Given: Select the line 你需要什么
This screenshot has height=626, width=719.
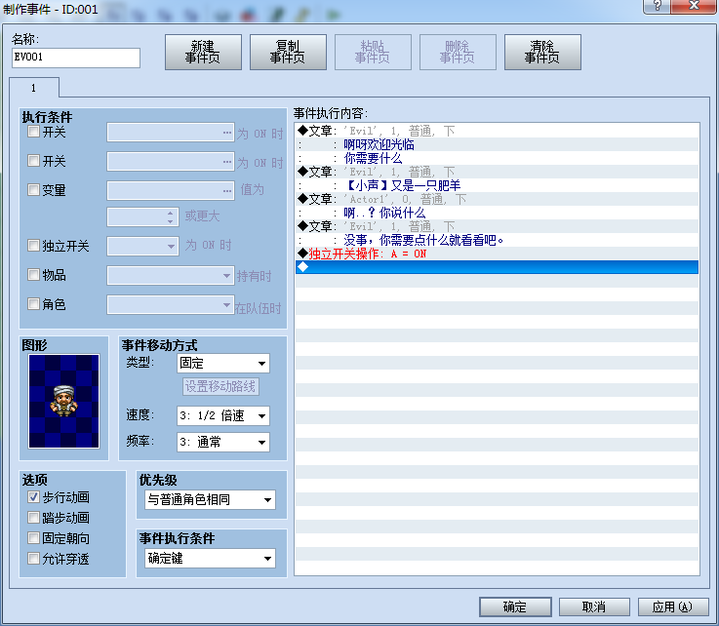Looking at the screenshot, I should 498,159.
